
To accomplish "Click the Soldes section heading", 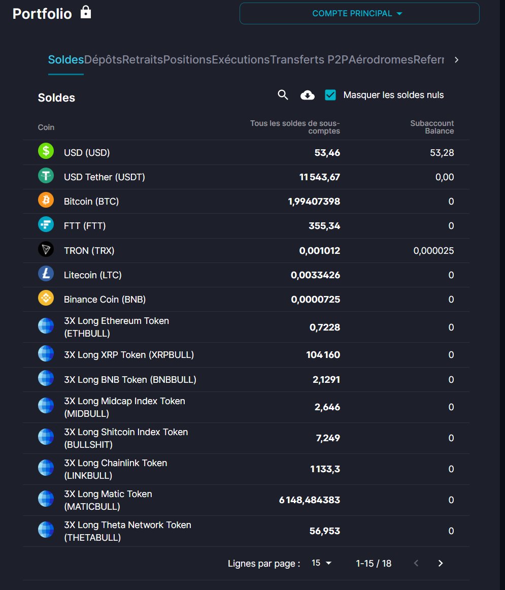I will coord(56,98).
